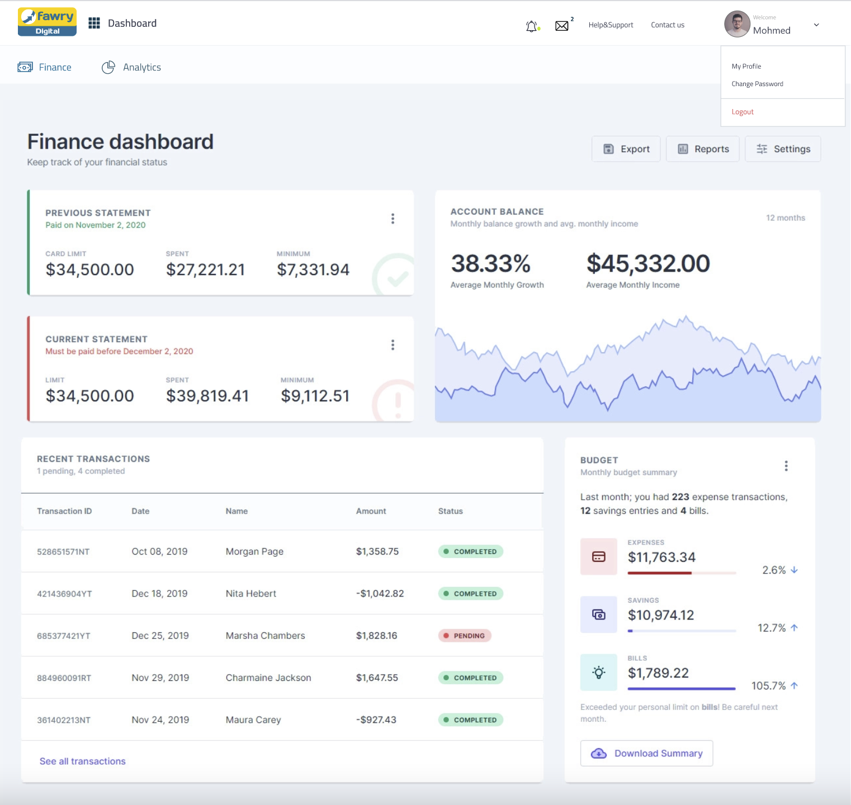Click the Reports button
851x805 pixels.
(x=702, y=149)
